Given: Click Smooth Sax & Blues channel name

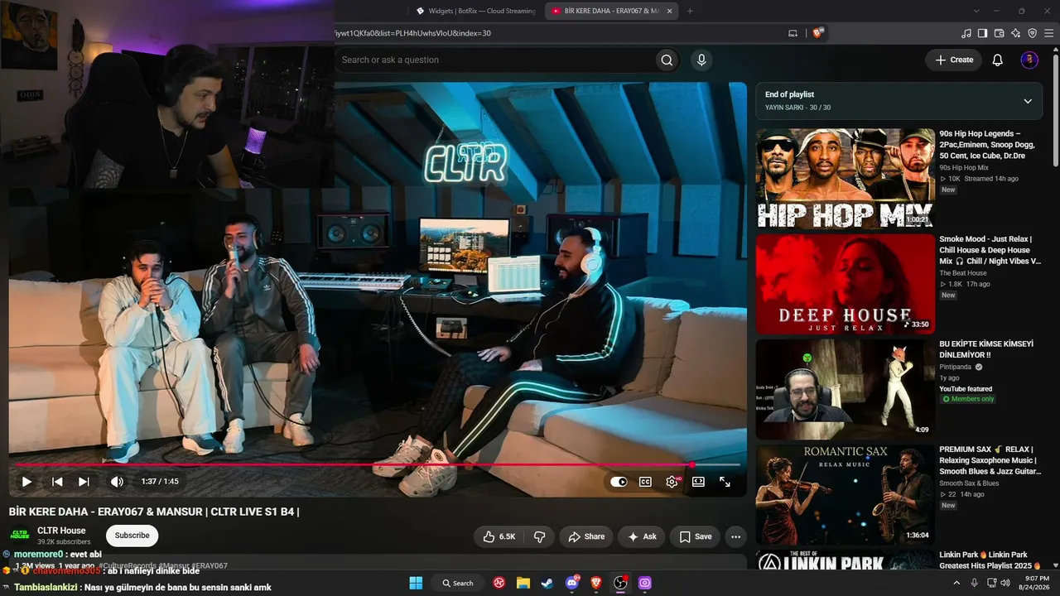Looking at the screenshot, I should point(969,483).
